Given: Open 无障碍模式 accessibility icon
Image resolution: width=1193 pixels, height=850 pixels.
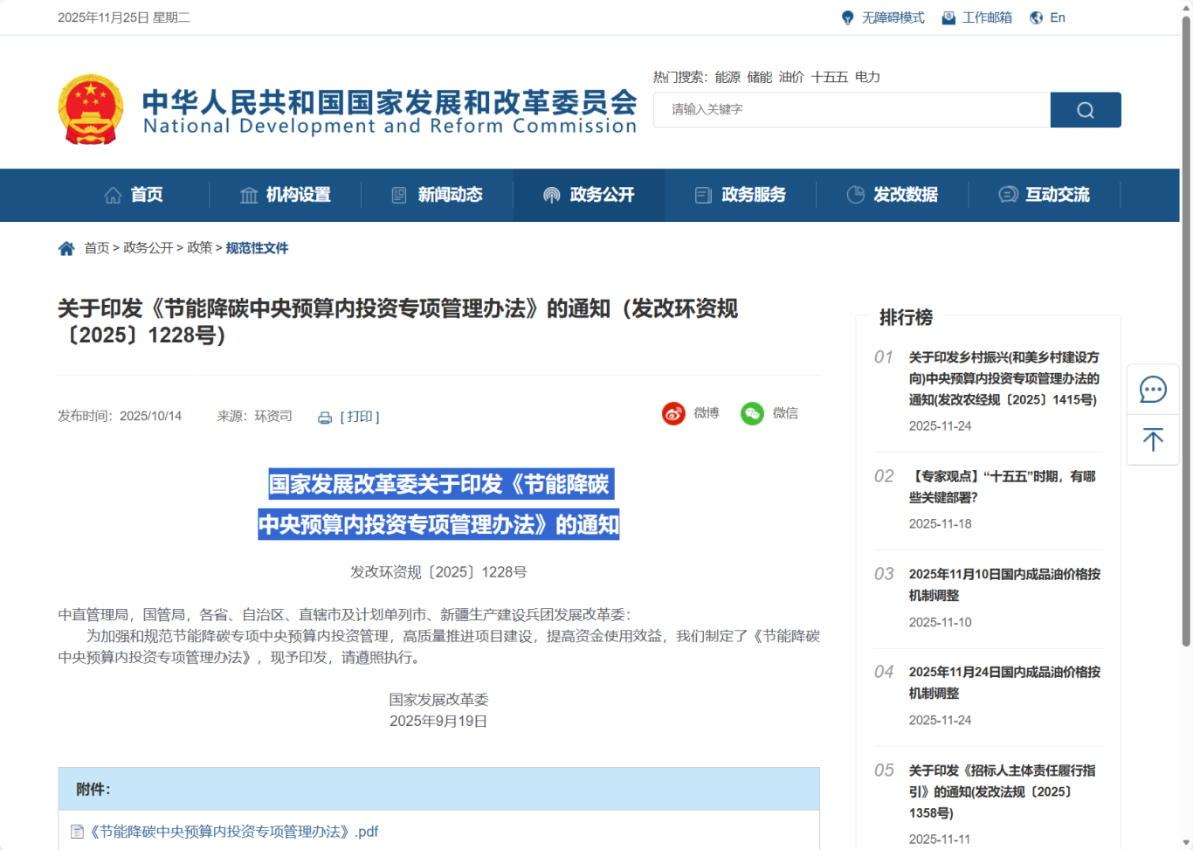Looking at the screenshot, I should [x=846, y=17].
